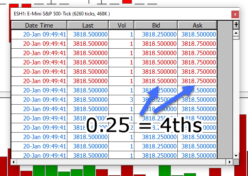The width and height of the screenshot is (248, 176).
Task: Click the plus button above the vertical scrollbar
Action: tap(236, 25)
